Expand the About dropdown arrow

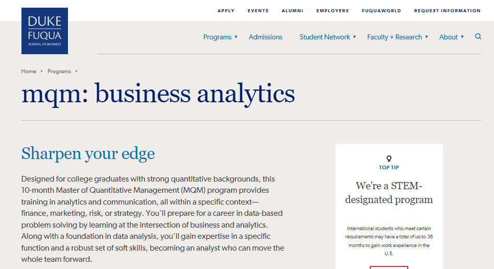[462, 37]
